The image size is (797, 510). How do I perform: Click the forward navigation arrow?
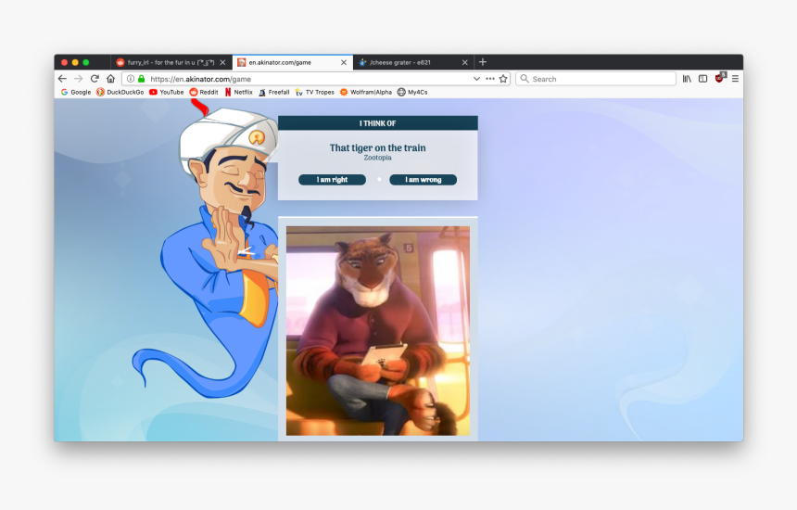click(78, 79)
